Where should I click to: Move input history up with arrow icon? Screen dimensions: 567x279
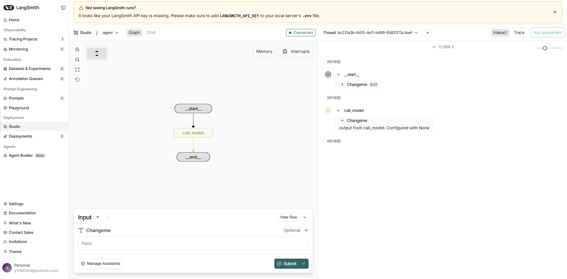coord(98,217)
